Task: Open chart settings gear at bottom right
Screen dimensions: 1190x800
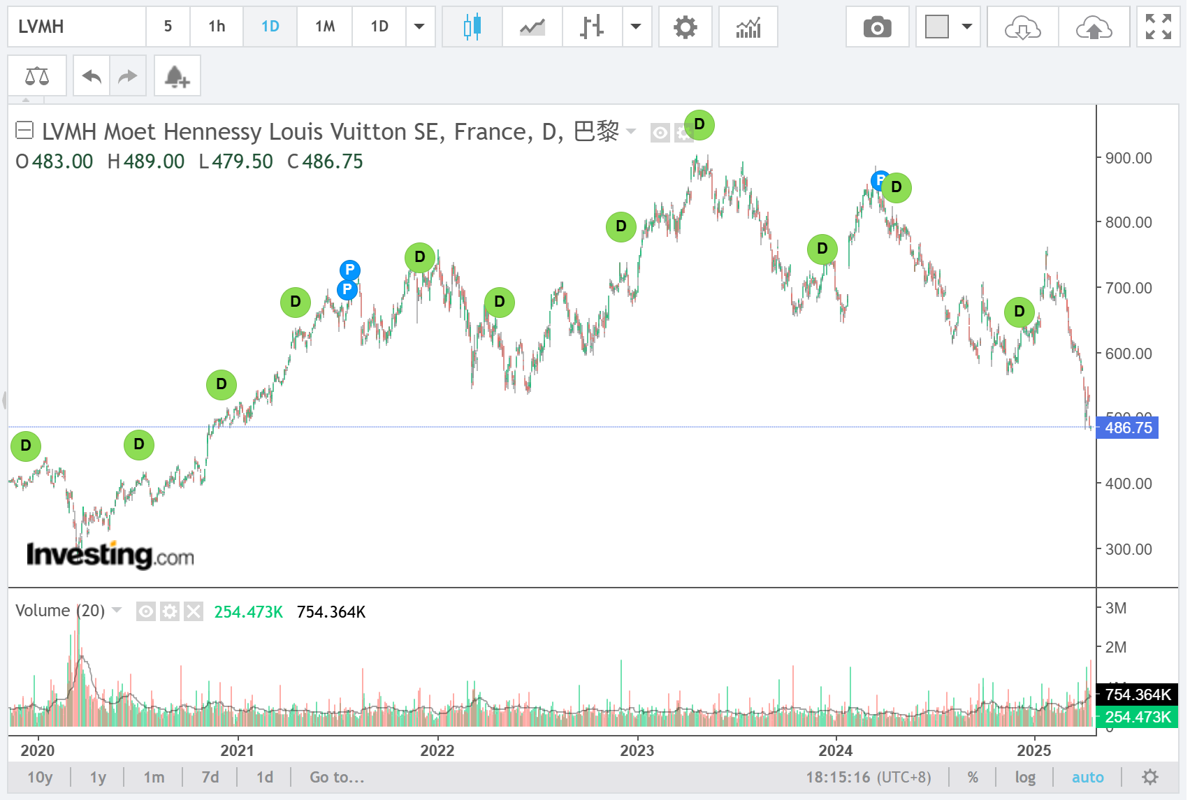Action: (1149, 777)
